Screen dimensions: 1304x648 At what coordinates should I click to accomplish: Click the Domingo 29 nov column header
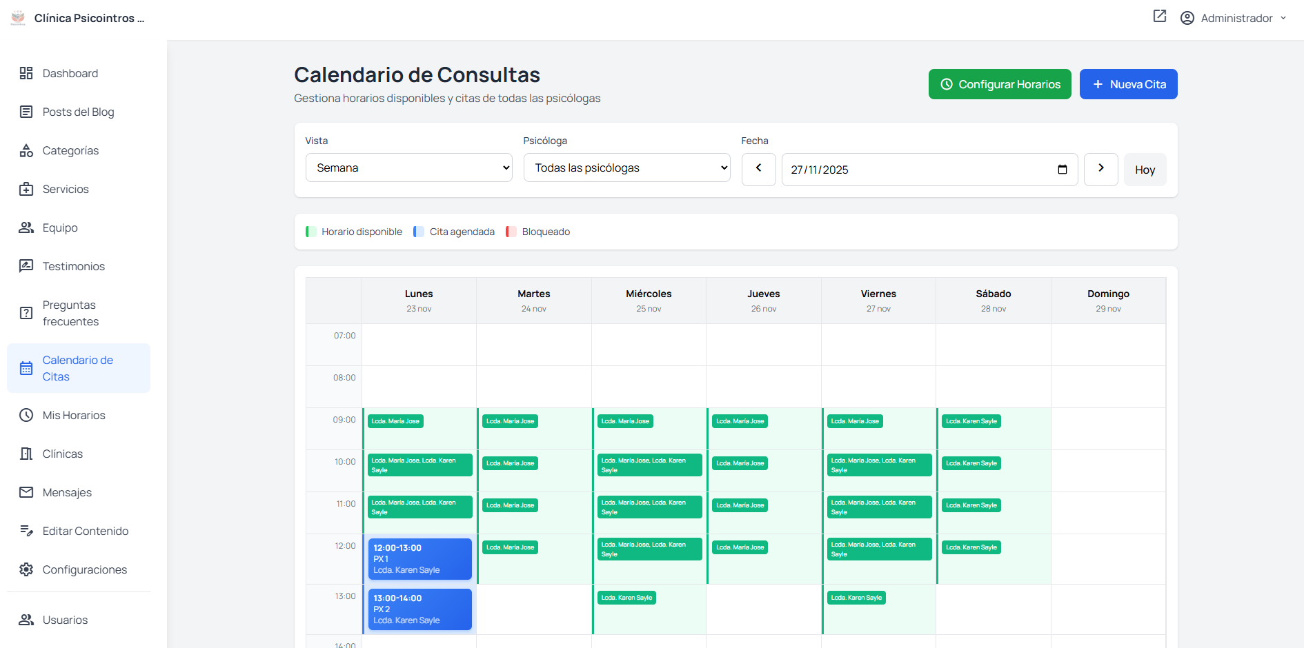(x=1108, y=301)
